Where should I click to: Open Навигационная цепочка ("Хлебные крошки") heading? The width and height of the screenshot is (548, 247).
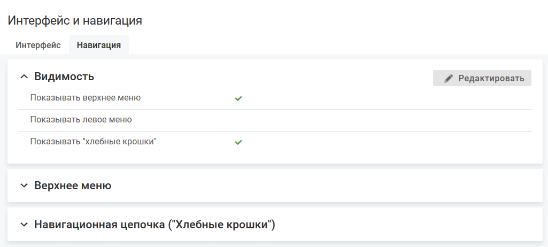pyautogui.click(x=155, y=224)
